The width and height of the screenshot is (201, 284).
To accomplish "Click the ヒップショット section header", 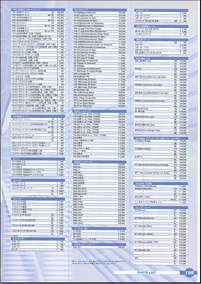I will point(161,207).
